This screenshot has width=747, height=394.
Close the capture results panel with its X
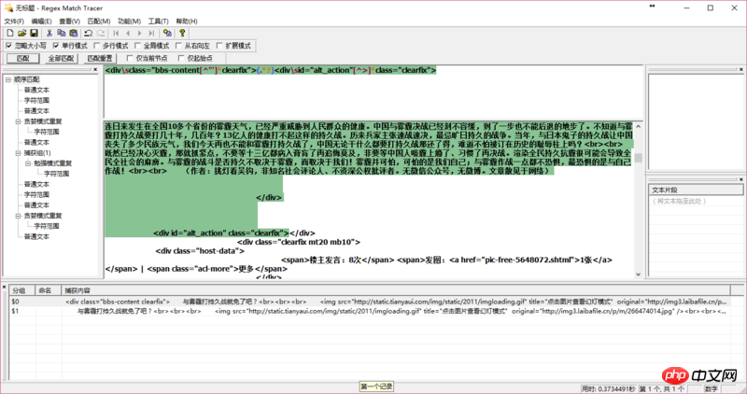click(x=5, y=288)
